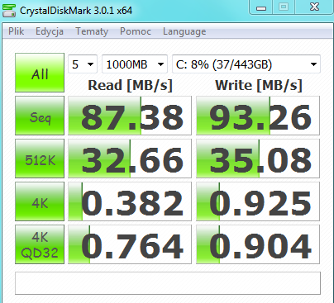Select the 4K write result 0.925
This screenshot has width=334, height=303.
point(258,201)
